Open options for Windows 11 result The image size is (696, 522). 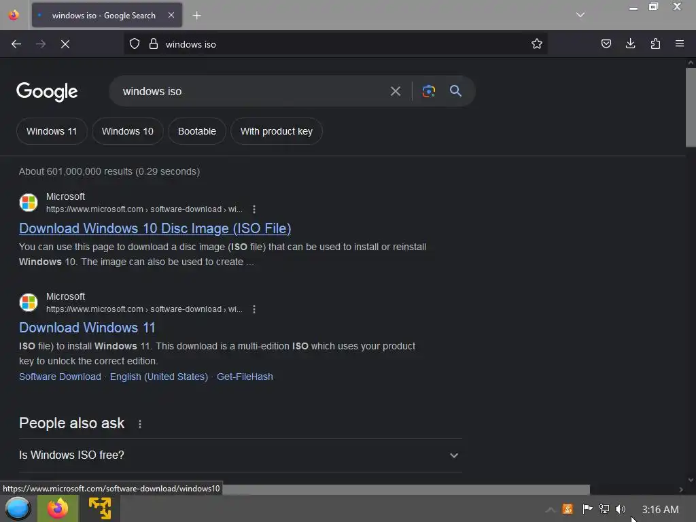click(x=254, y=309)
